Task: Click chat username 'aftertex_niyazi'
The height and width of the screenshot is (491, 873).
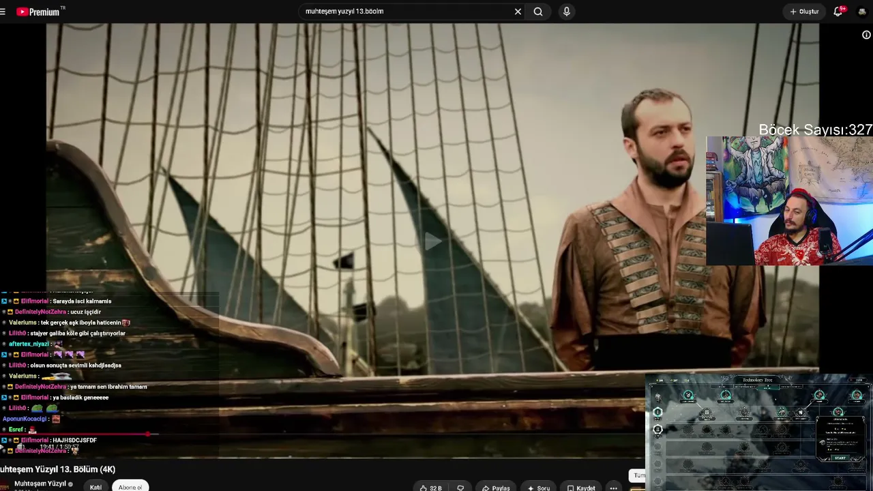Action: (x=28, y=344)
